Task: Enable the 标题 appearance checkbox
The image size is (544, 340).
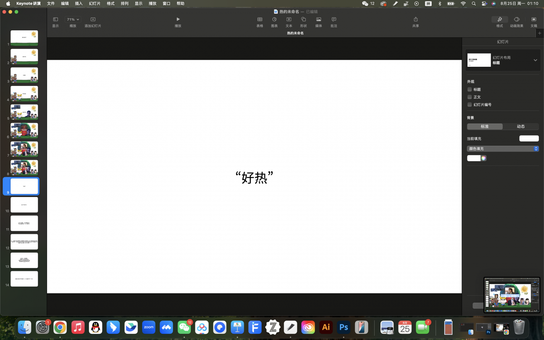Action: click(469, 89)
